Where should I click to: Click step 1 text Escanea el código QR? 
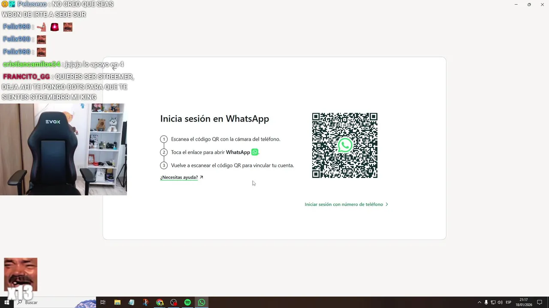pos(226,139)
